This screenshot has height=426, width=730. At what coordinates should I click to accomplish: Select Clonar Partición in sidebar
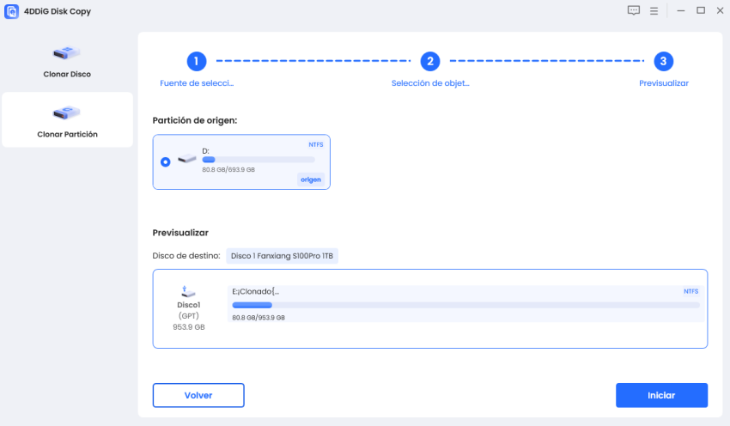click(x=67, y=120)
